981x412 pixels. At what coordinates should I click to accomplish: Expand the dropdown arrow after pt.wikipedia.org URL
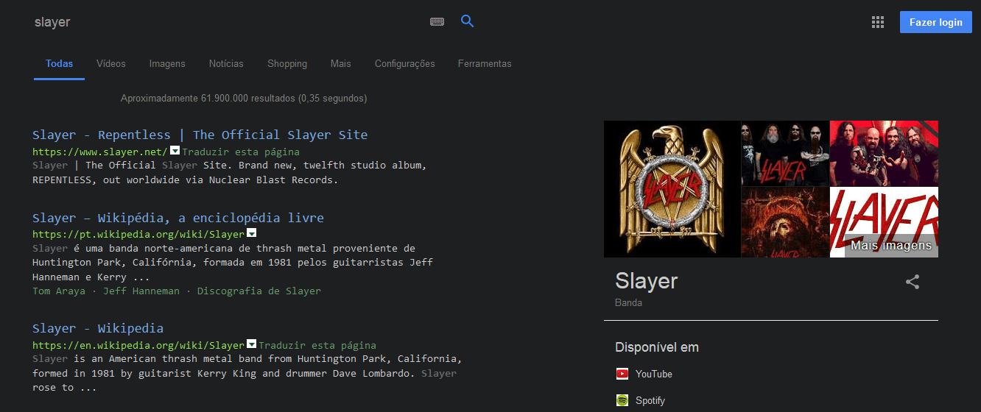tap(251, 232)
